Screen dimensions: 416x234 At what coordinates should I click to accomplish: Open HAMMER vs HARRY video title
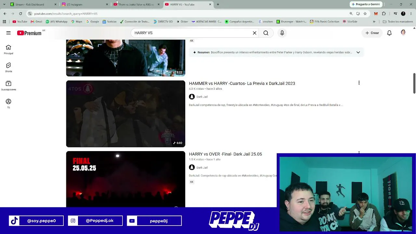point(242,84)
